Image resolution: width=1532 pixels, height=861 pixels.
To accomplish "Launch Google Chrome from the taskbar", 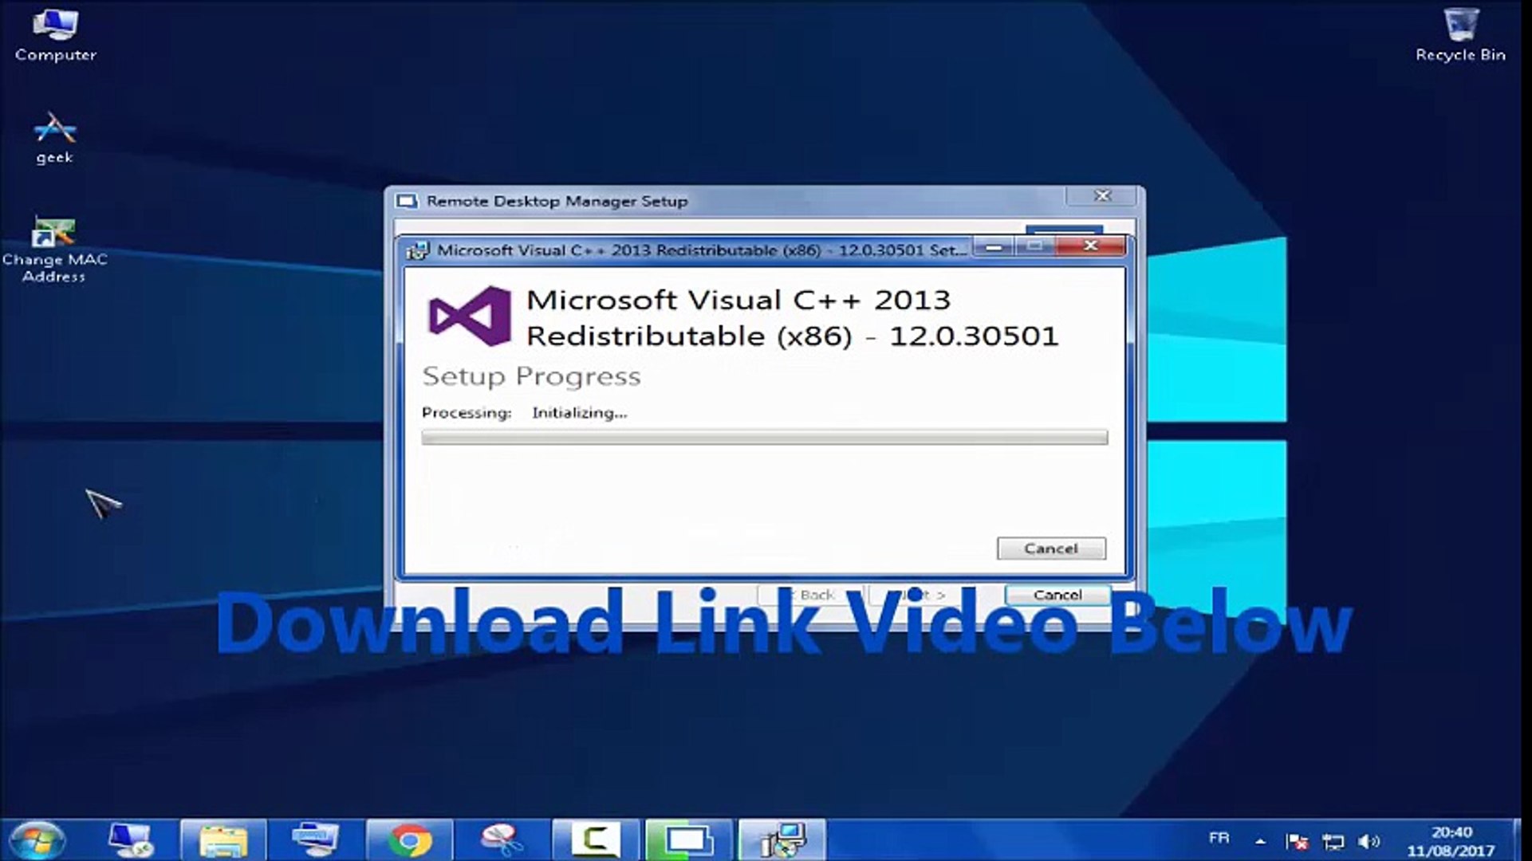I will (x=410, y=840).
